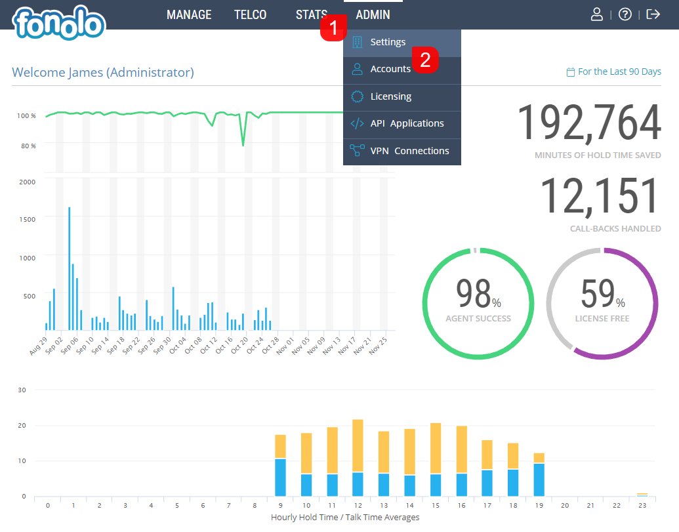The width and height of the screenshot is (679, 532).
Task: Open the user profile icon
Action: 597,14
